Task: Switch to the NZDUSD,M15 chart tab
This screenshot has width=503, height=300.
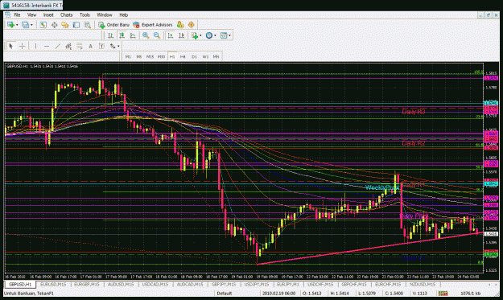Action: click(423, 284)
